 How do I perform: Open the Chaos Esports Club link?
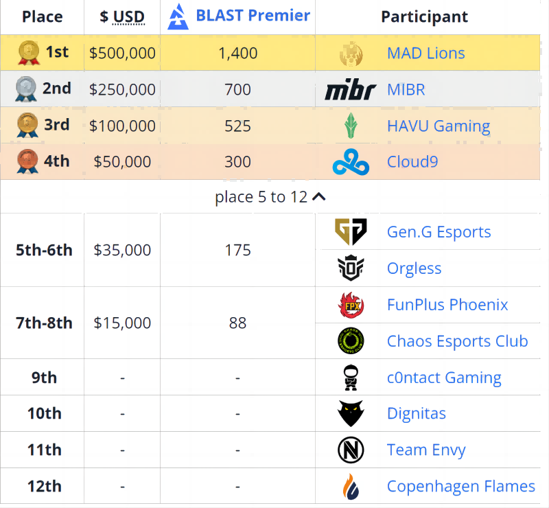457,341
